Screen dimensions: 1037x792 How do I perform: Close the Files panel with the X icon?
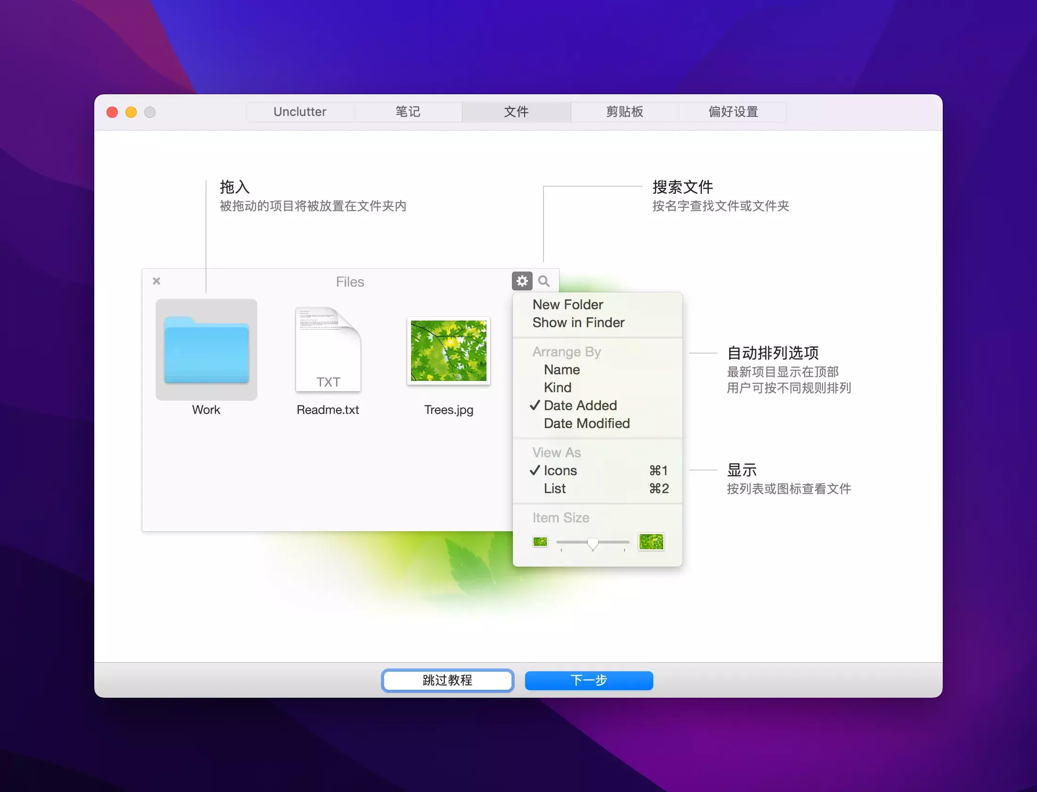[156, 281]
